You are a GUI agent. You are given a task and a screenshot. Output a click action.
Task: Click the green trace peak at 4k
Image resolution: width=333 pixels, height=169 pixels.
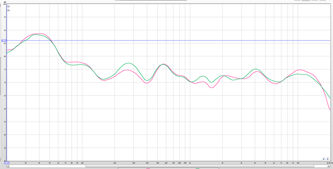click(256, 69)
